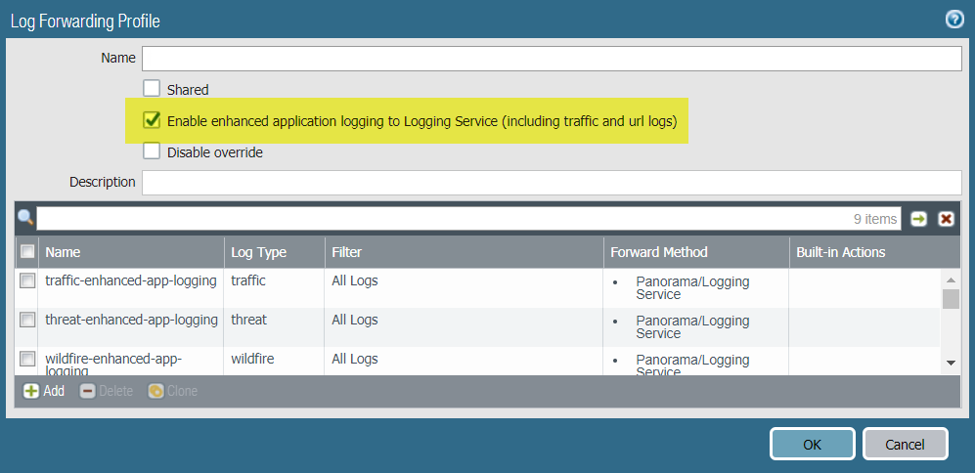The height and width of the screenshot is (473, 975).
Task: Sort by the Log Type column header
Action: (x=258, y=252)
